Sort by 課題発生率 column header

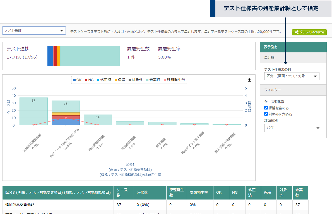200,193
